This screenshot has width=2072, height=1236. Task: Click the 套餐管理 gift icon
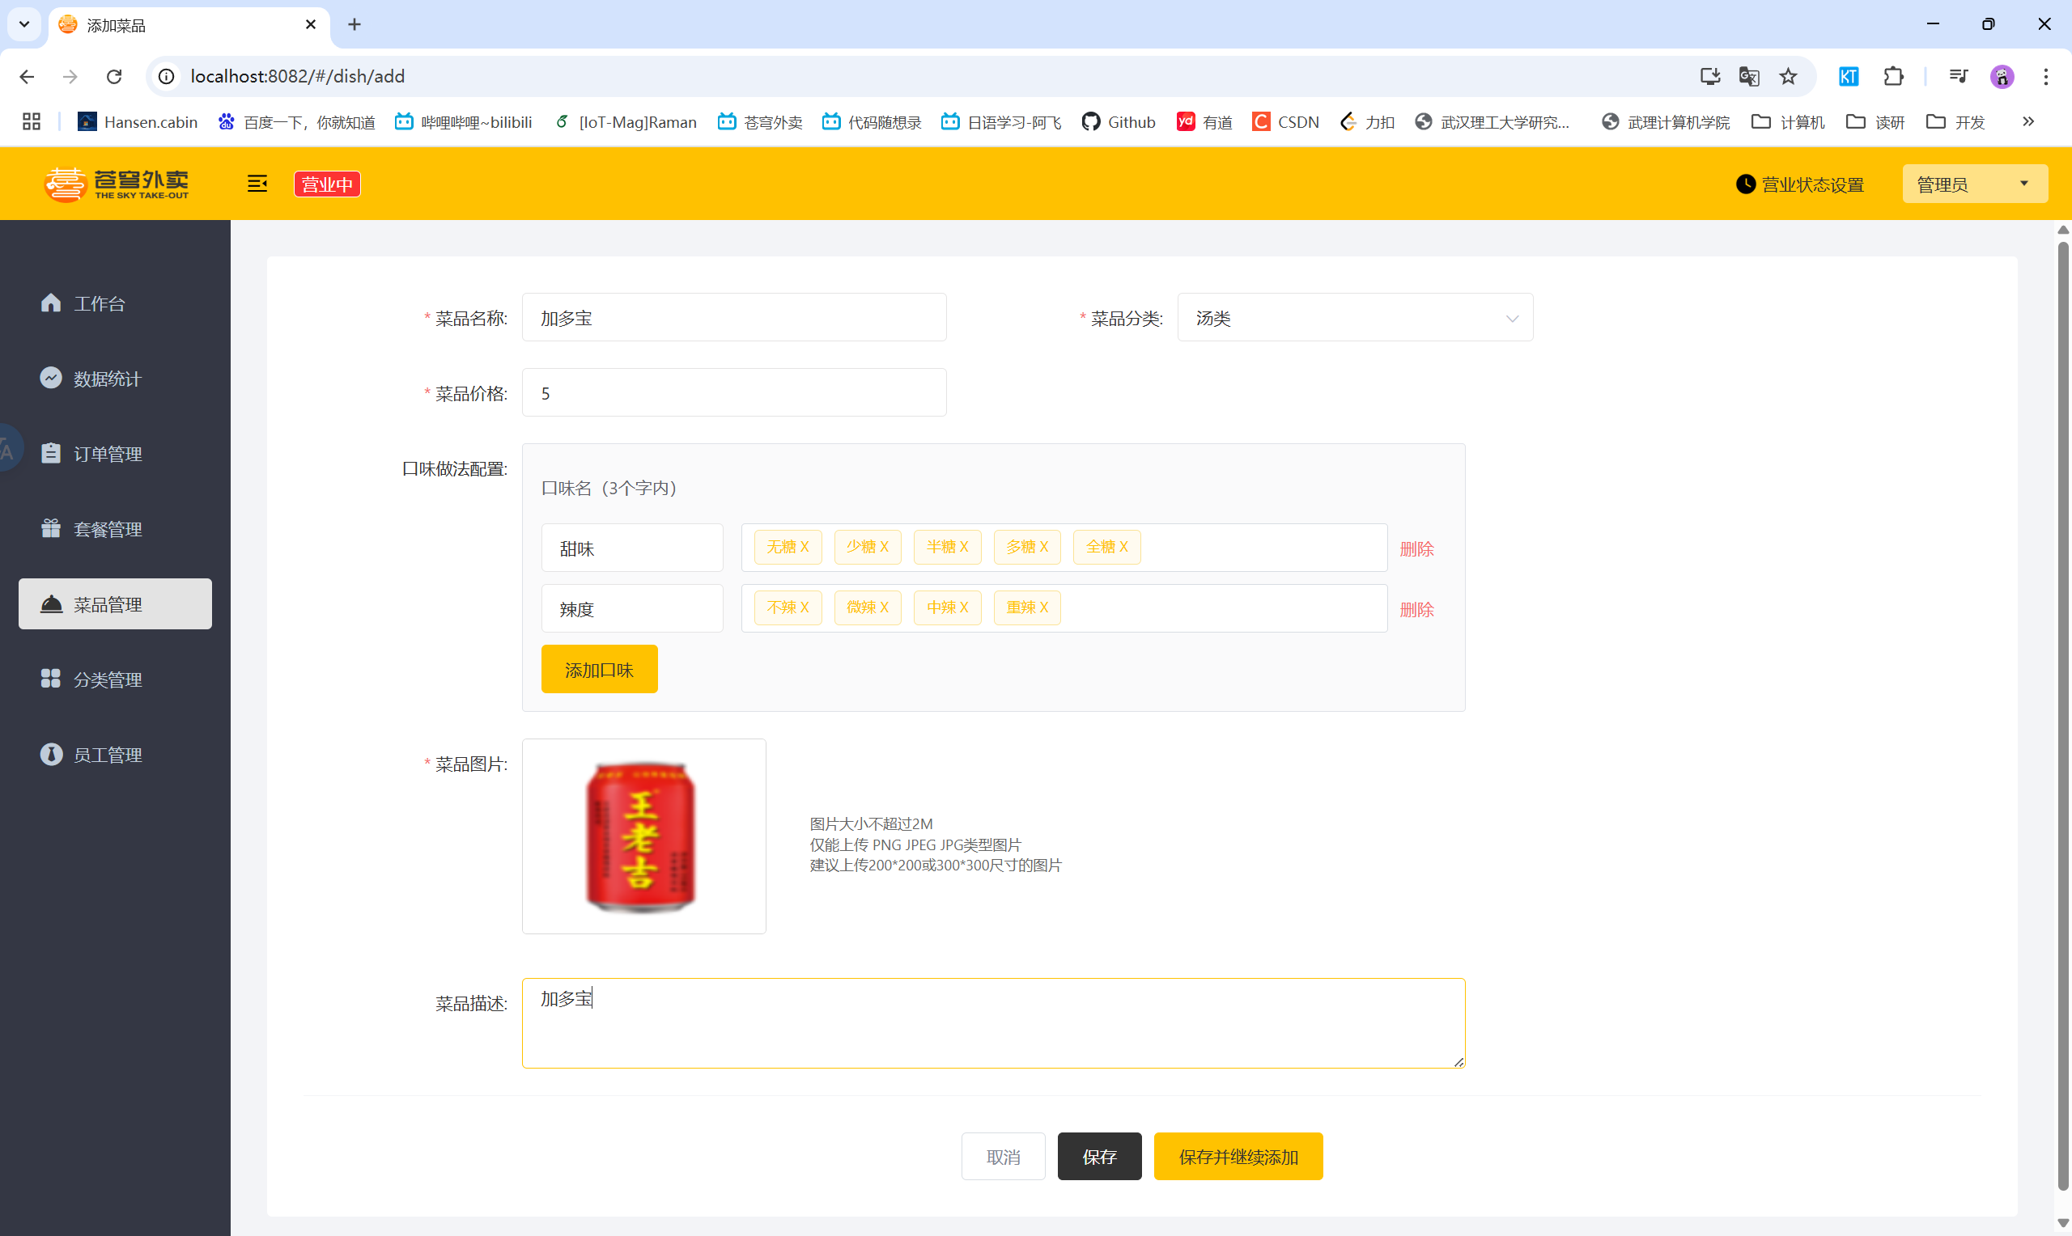click(51, 528)
